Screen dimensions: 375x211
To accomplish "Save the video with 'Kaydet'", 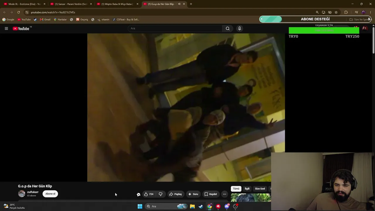I will click(211, 194).
